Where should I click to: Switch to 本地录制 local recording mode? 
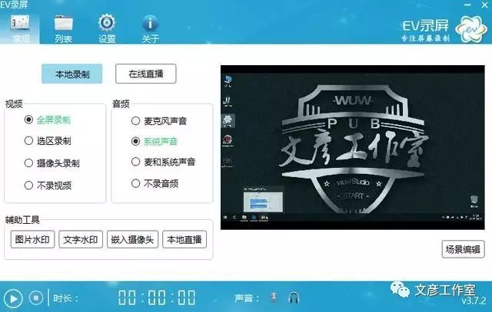click(71, 74)
